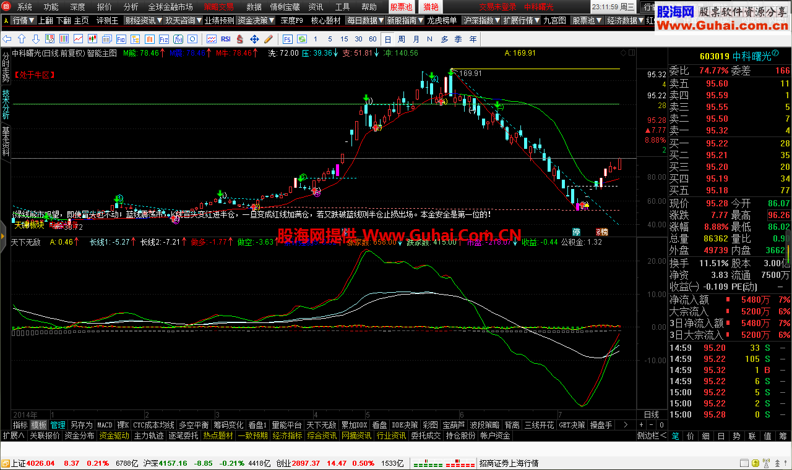This screenshot has width=792, height=470.
Task: Select the four-way move arrows icon
Action: [x=254, y=39]
